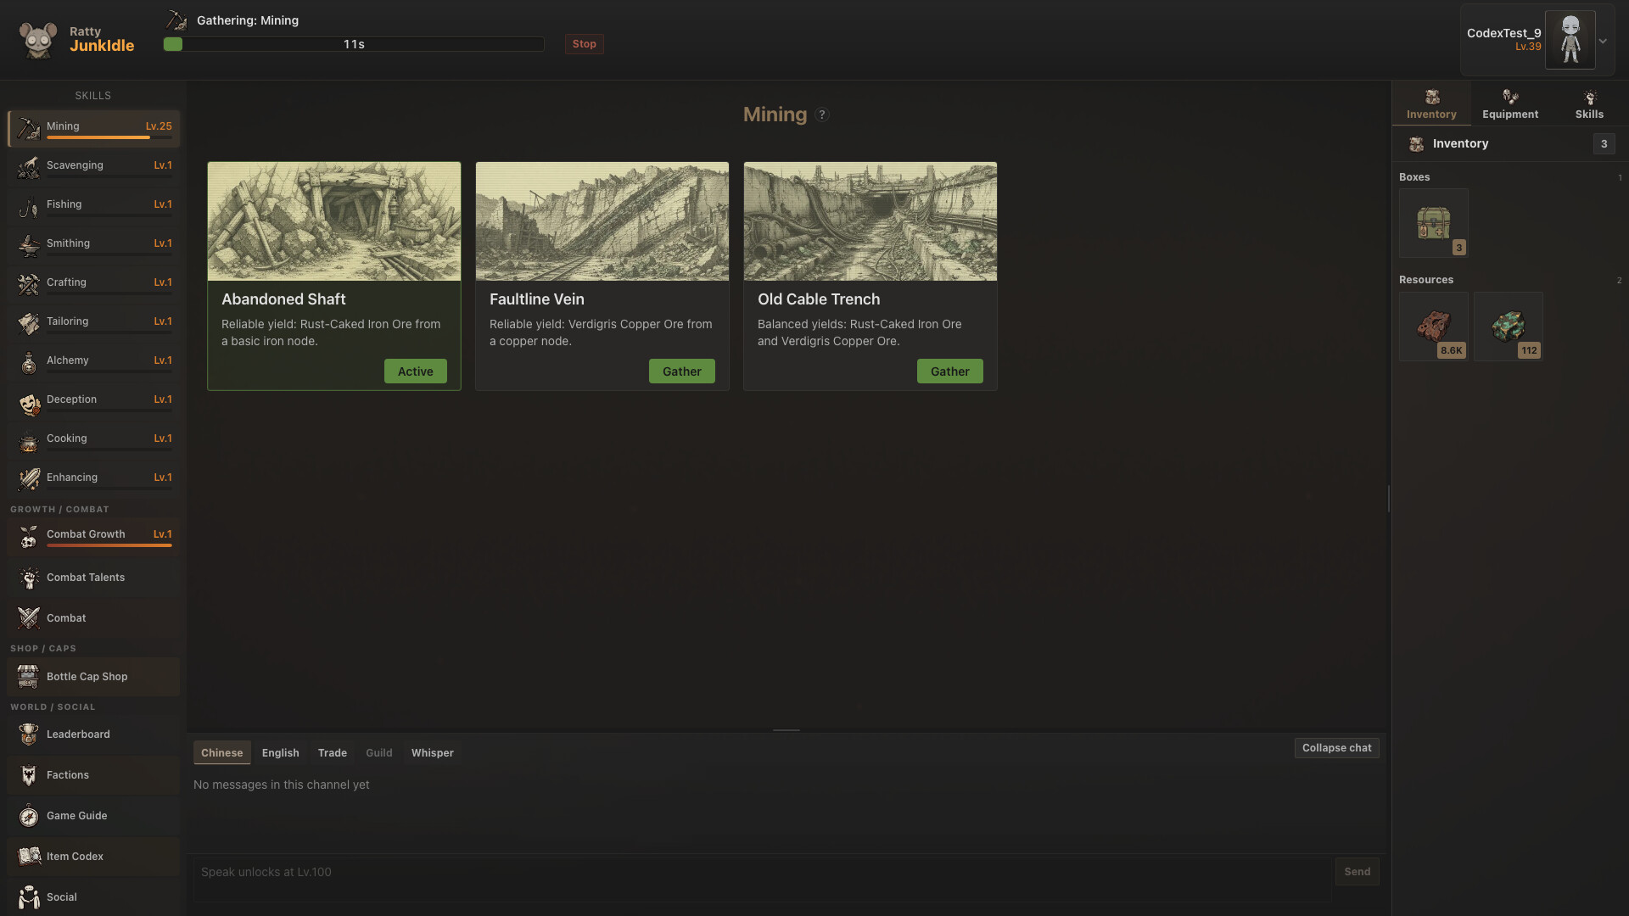Open the Whisper chat tab
Screen dimensions: 1629x916
click(x=433, y=753)
